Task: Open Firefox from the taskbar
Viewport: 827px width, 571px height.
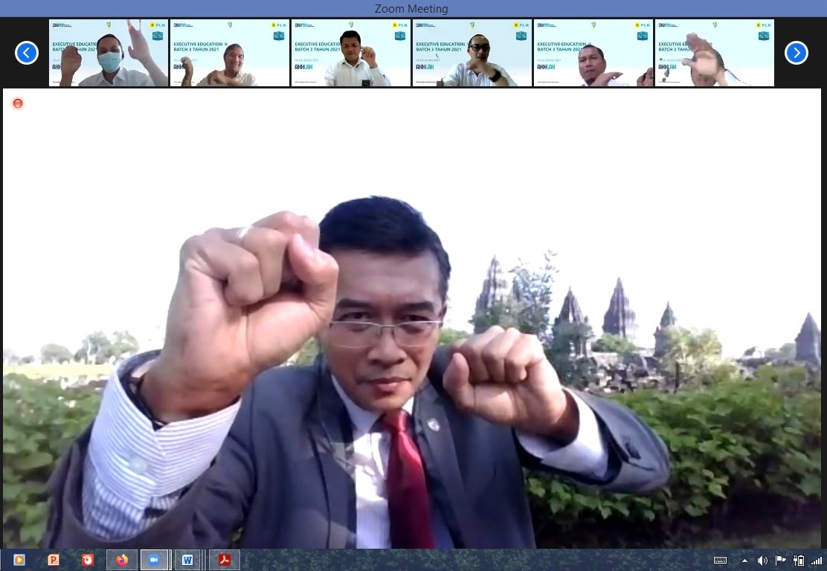Action: click(x=122, y=560)
